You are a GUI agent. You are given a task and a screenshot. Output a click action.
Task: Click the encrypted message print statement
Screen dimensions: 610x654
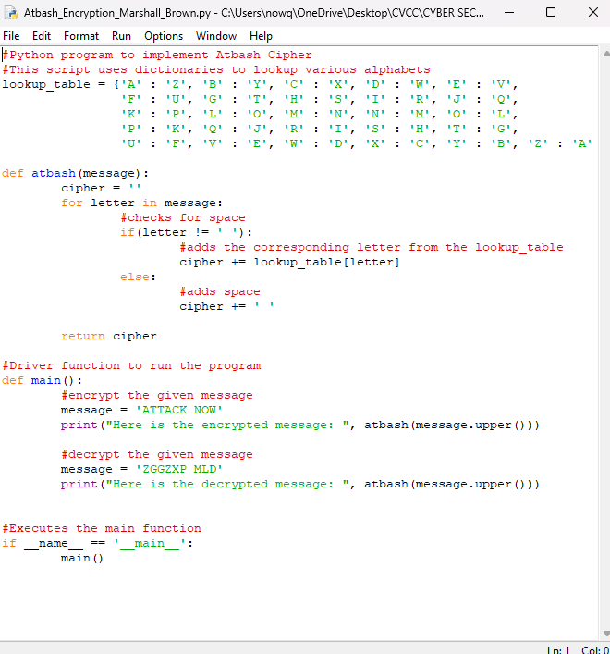[x=300, y=425]
